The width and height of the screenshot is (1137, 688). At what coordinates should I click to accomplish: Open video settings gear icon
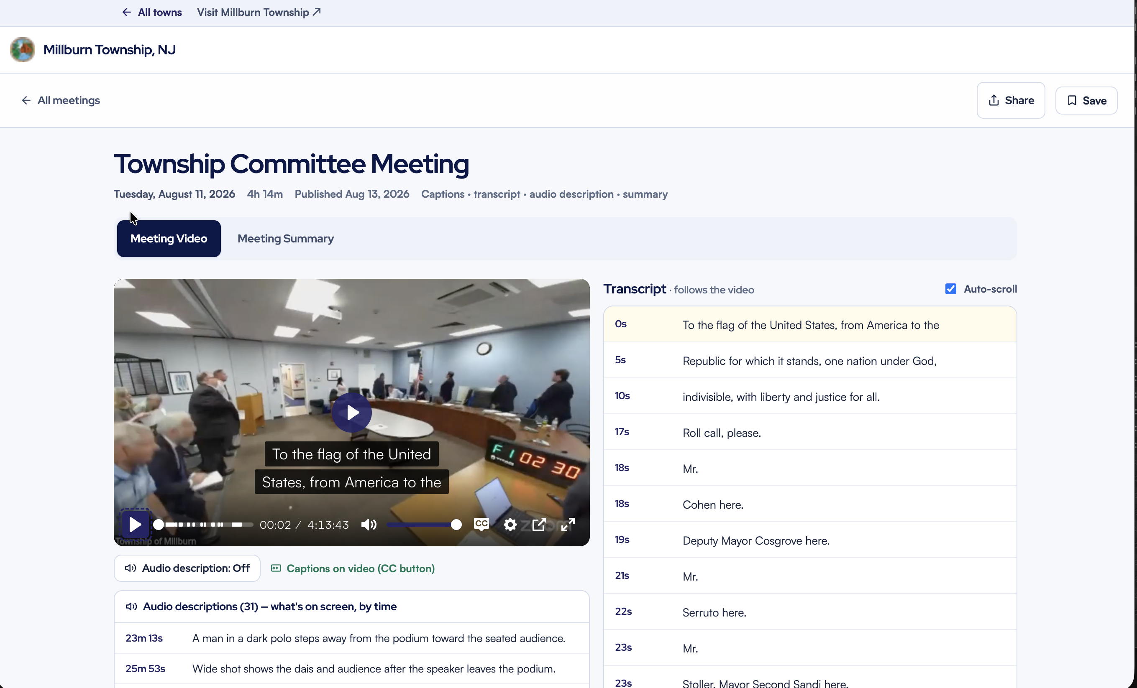tap(510, 524)
